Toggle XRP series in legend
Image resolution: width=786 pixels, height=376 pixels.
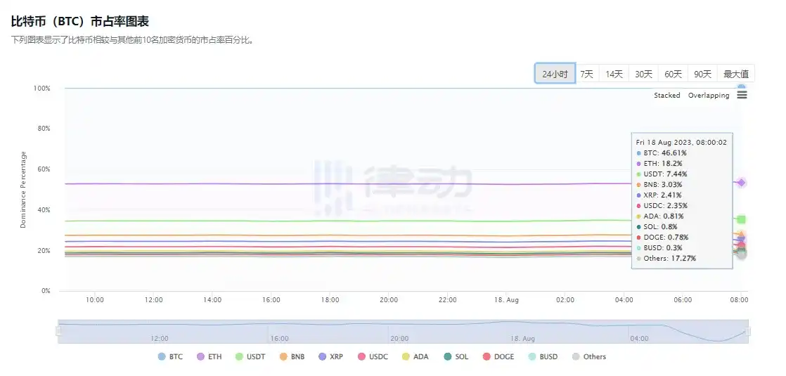[330, 357]
